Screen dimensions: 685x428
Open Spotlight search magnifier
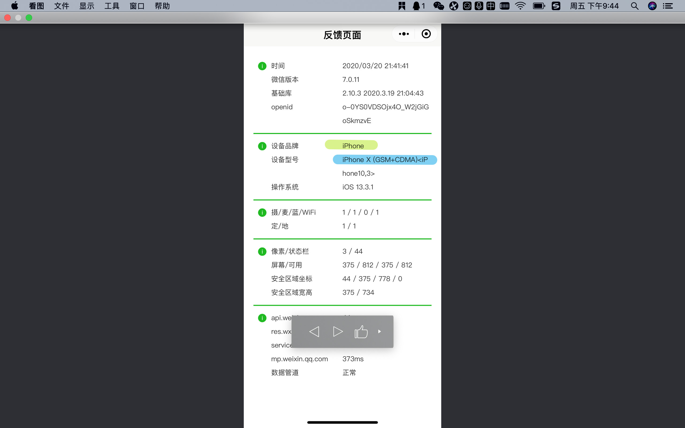(x=634, y=6)
